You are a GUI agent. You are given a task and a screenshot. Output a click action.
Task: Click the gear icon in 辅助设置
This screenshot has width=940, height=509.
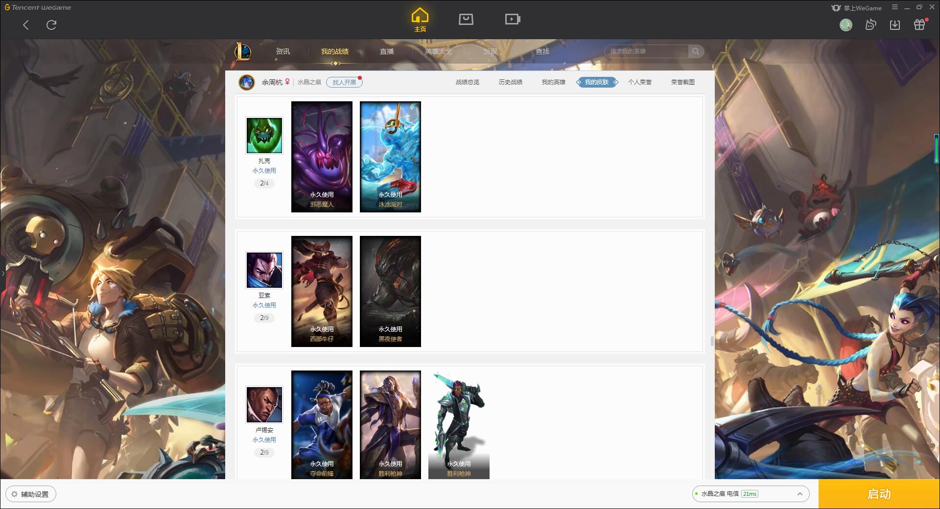coord(14,494)
